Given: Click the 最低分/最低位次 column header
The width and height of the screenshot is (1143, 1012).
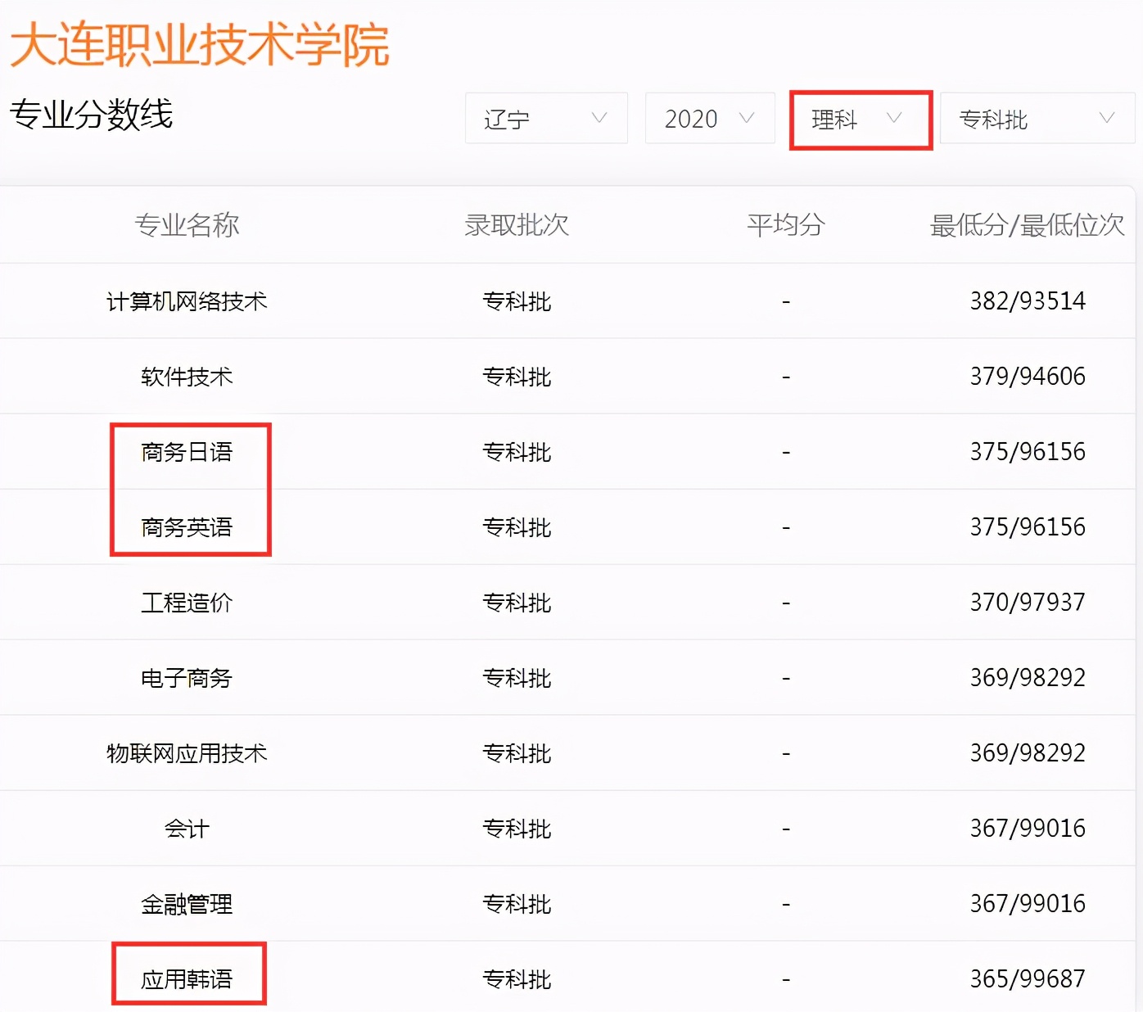Looking at the screenshot, I should pos(1027,226).
